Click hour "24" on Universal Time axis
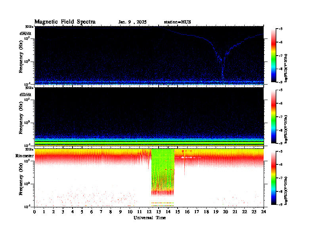The image size is (314, 243). [264, 212]
